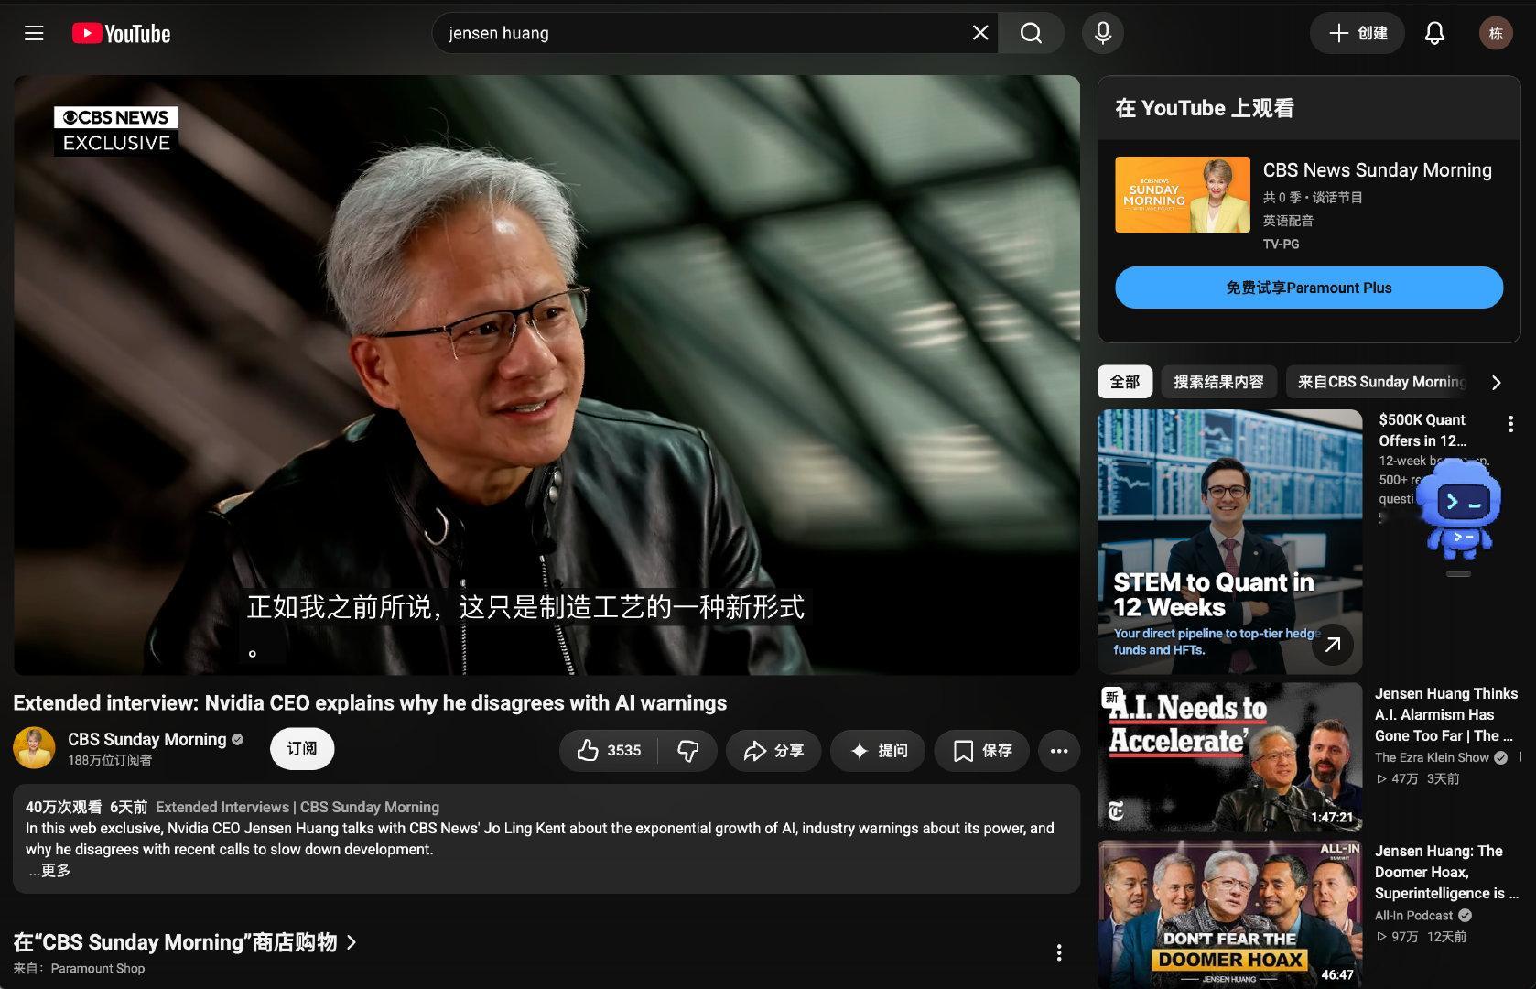Subscribe with the 订阅 button
Viewport: 1536px width, 989px height.
click(x=302, y=749)
